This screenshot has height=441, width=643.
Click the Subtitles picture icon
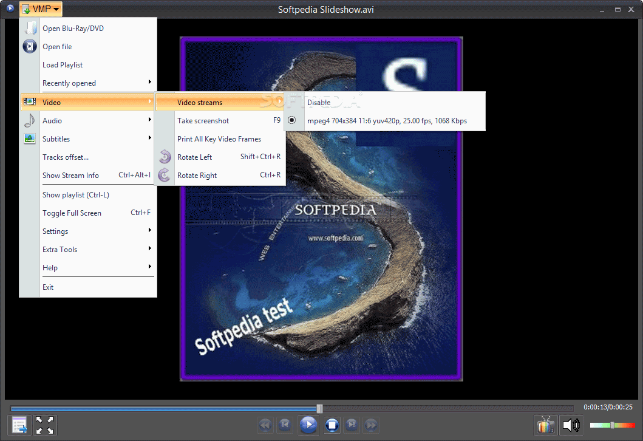[30, 138]
